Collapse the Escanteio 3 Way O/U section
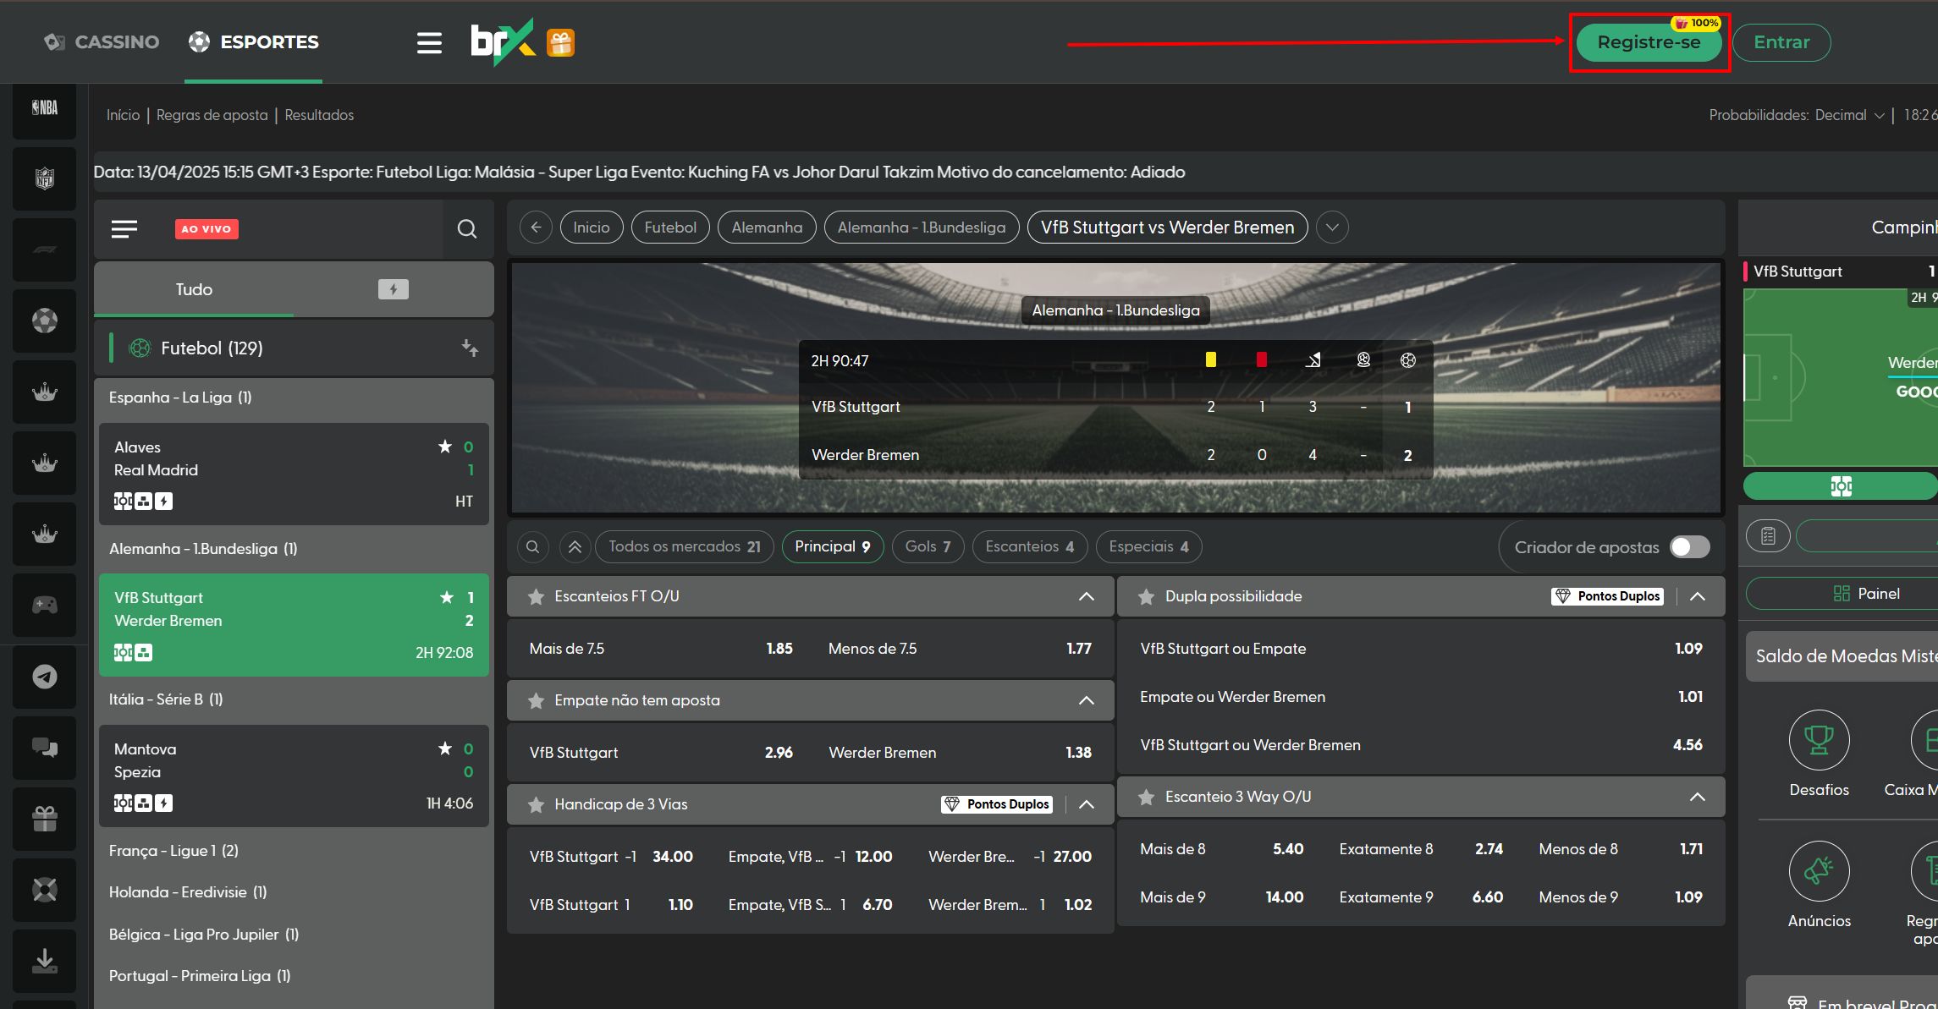This screenshot has width=1938, height=1009. (1698, 798)
